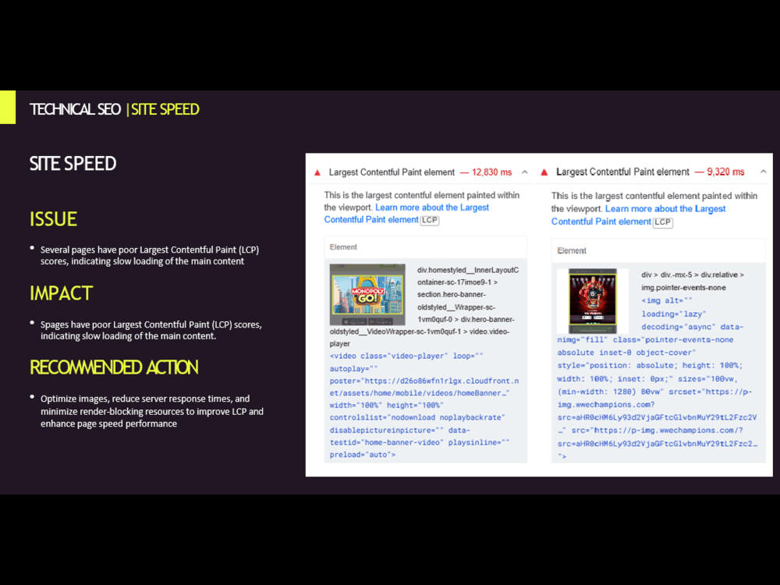This screenshot has height=585, width=780.
Task: Click 'Spages have poor Largest Contentful Paint' bullet
Action: point(151,330)
